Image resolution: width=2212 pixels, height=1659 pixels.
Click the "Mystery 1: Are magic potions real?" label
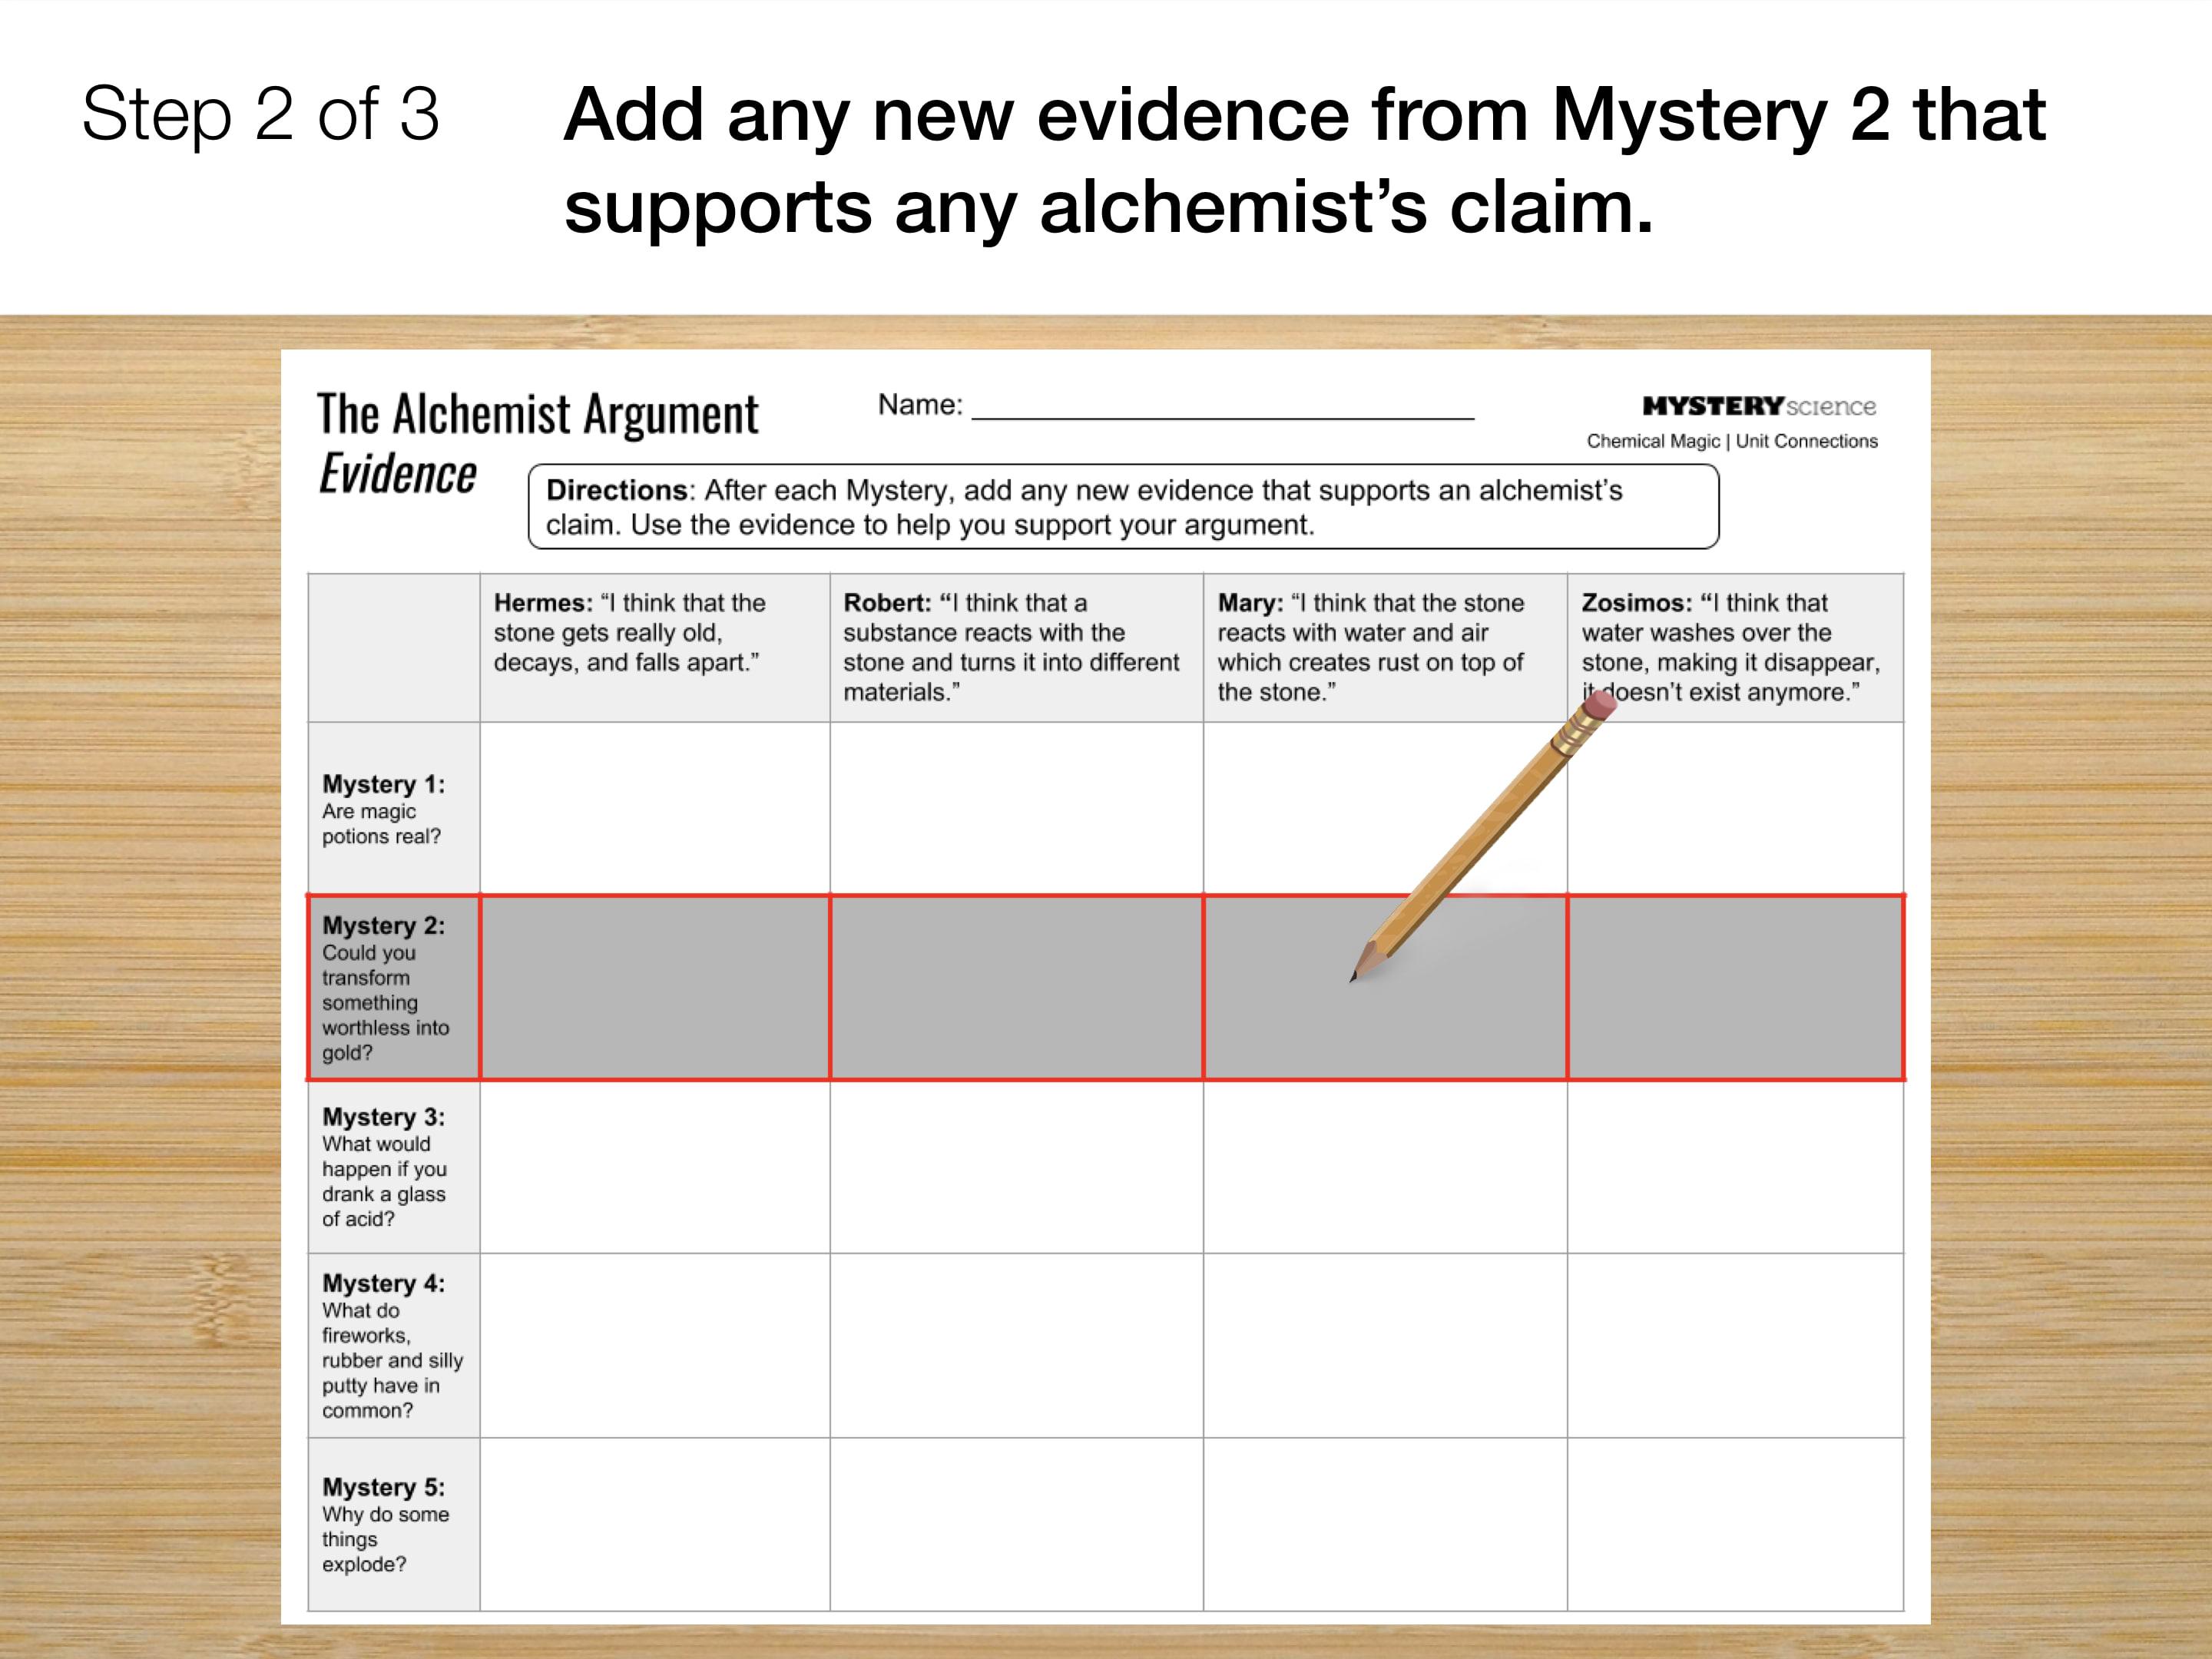[x=384, y=809]
